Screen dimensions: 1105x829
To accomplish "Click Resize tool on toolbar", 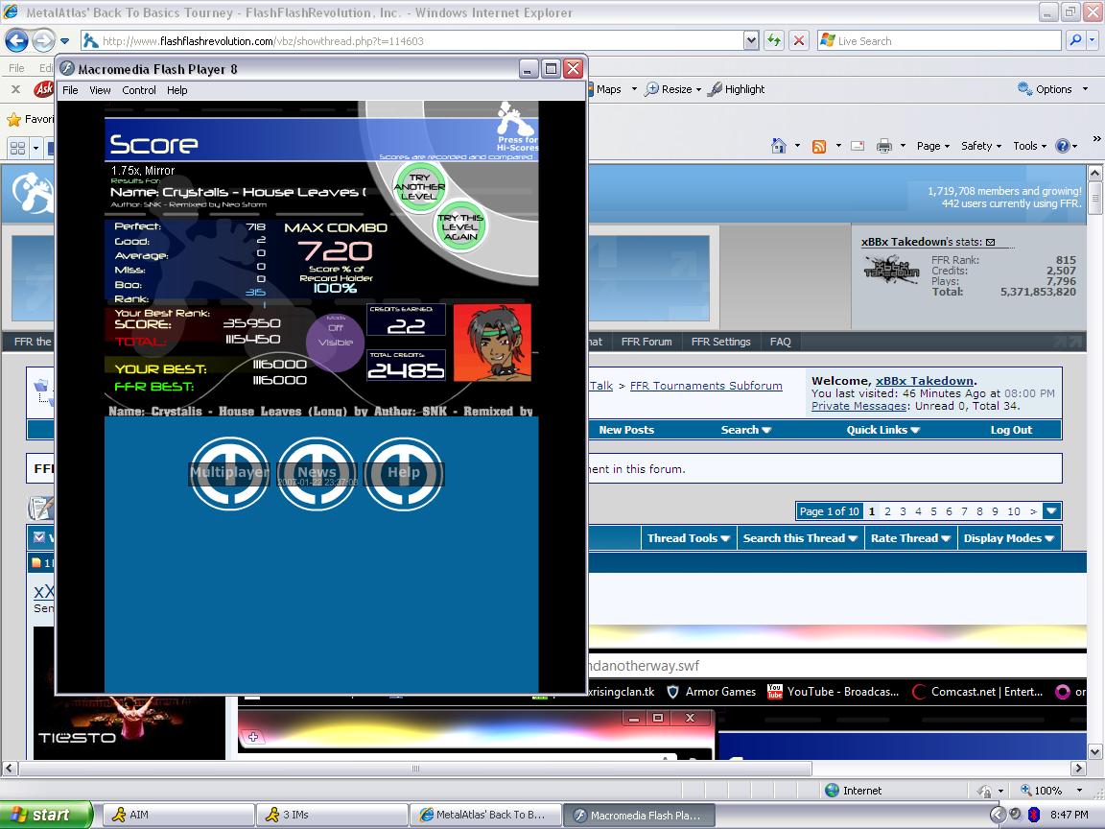I will pos(668,89).
